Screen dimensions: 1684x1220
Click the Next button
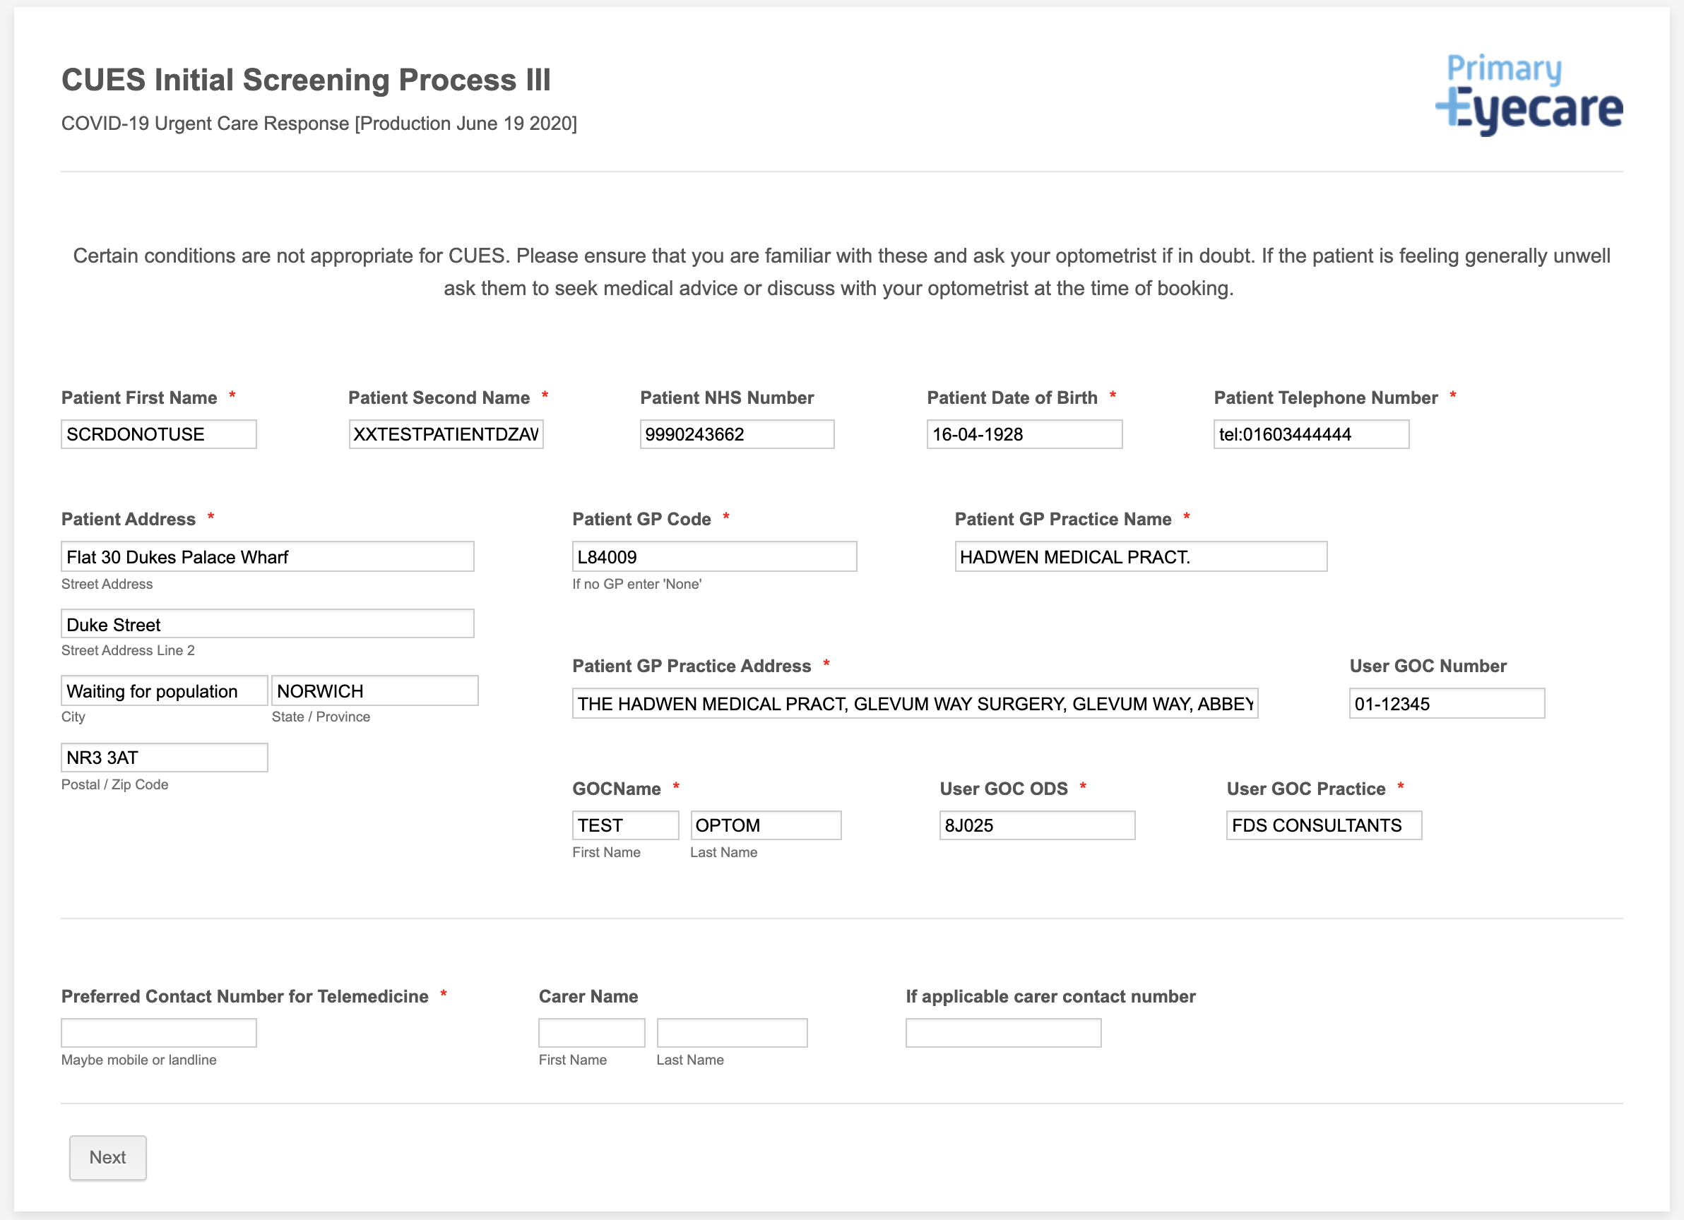(x=107, y=1157)
